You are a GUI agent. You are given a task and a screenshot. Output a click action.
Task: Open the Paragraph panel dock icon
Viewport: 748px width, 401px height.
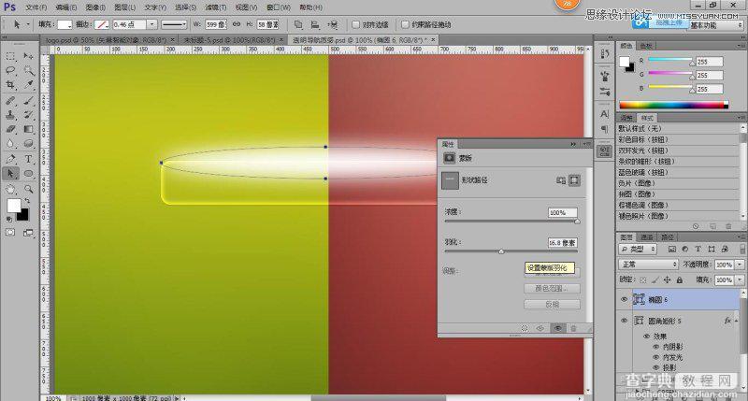(x=604, y=129)
